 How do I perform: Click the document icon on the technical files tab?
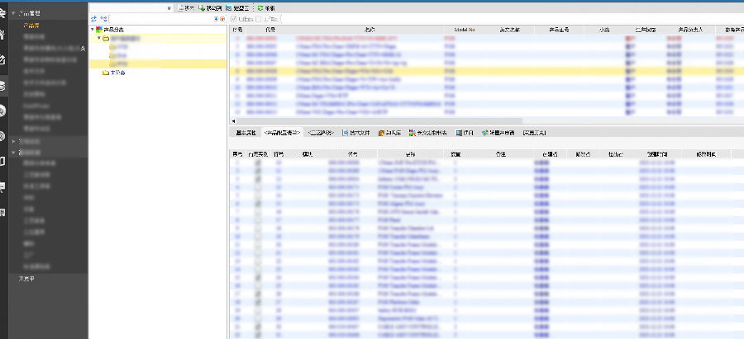(x=346, y=133)
